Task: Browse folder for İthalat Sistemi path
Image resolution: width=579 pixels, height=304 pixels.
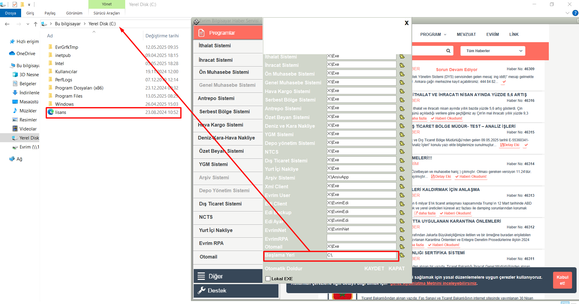Action: click(x=402, y=56)
